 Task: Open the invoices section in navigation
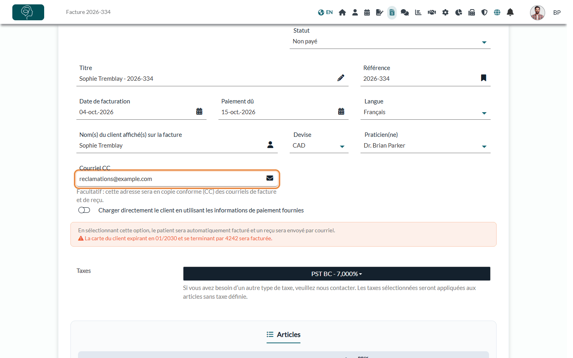pyautogui.click(x=392, y=12)
